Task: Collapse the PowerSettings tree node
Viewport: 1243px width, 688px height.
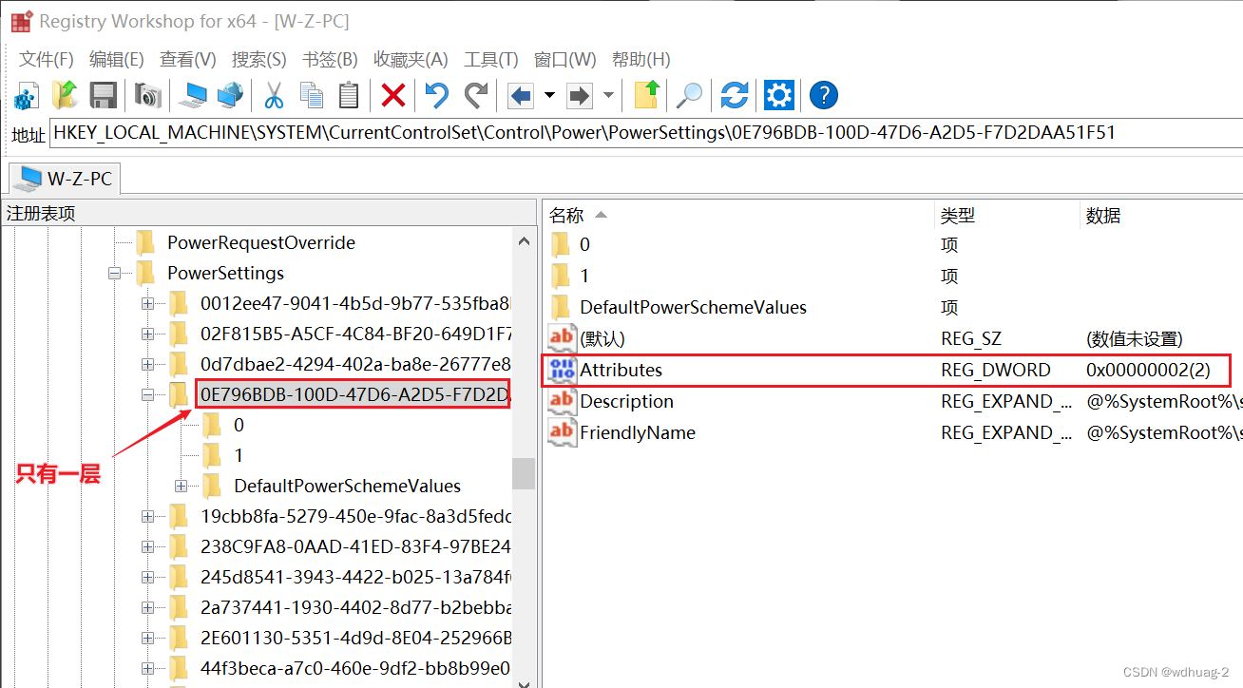Action: pyautogui.click(x=115, y=273)
